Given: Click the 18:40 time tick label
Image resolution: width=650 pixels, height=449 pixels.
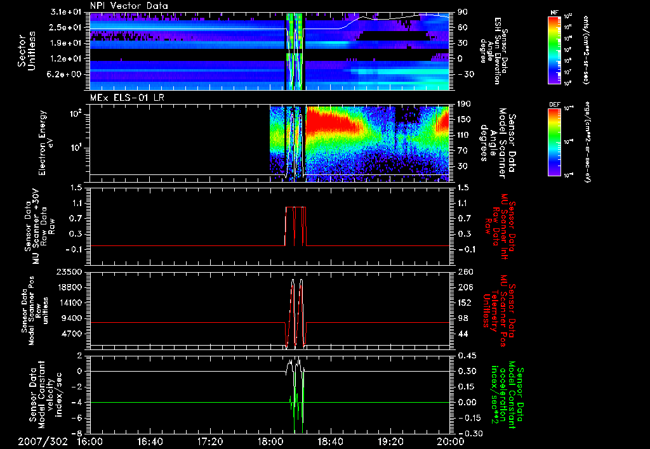Looking at the screenshot, I should (330, 441).
